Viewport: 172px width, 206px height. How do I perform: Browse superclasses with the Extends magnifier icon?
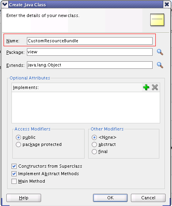point(160,65)
